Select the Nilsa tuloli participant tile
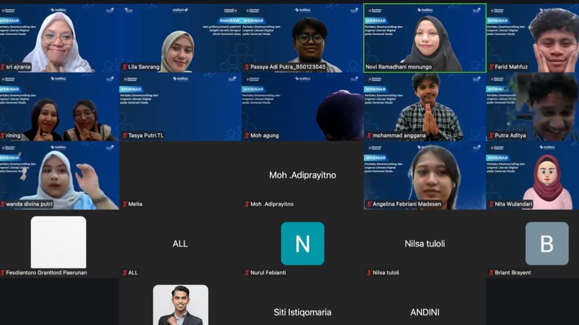This screenshot has height=325, width=579. point(425,244)
